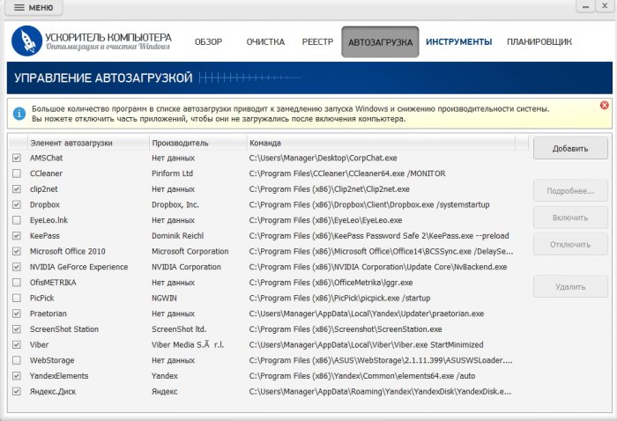Enable the CCleaner startup checkbox
This screenshot has height=421, width=617.
click(x=17, y=174)
